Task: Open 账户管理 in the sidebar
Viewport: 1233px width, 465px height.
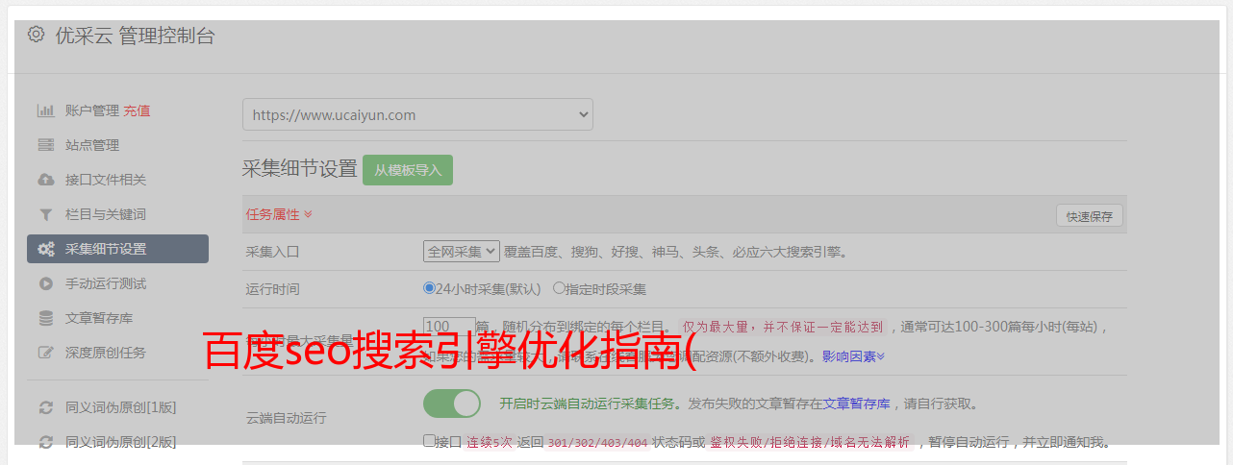Action: [92, 110]
